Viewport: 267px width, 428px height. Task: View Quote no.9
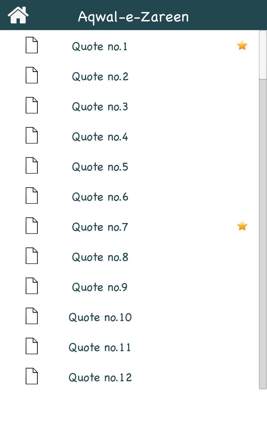coord(100,287)
